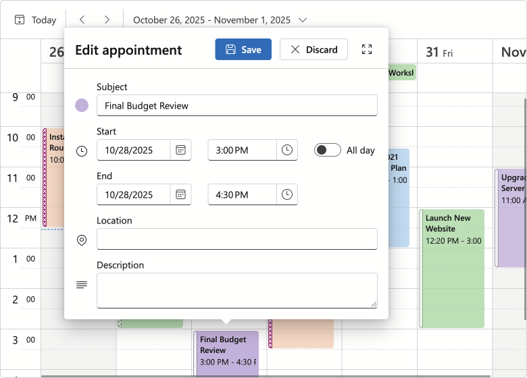Select the Upgrade Server appointment
Screen dimensions: 527x378
pos(511,218)
